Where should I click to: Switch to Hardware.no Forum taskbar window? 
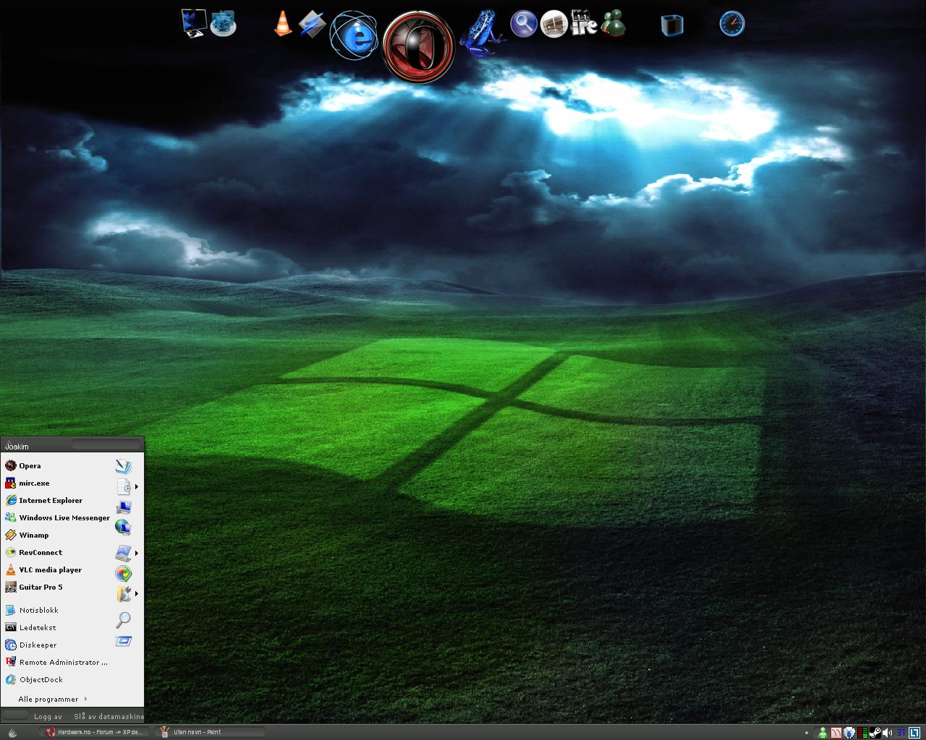coord(95,732)
